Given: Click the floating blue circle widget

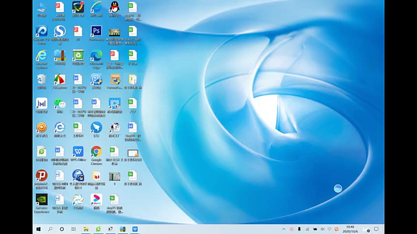Looking at the screenshot, I should pyautogui.click(x=338, y=188).
